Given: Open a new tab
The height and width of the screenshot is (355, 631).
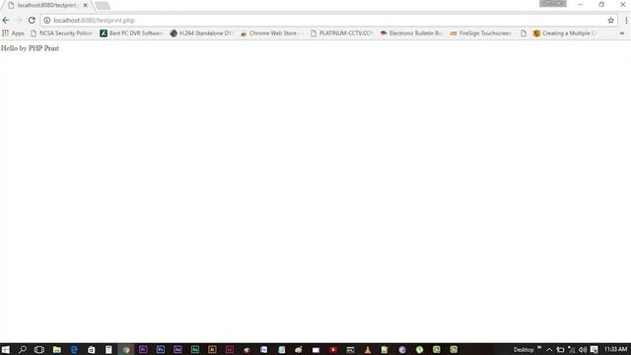Looking at the screenshot, I should tap(103, 6).
